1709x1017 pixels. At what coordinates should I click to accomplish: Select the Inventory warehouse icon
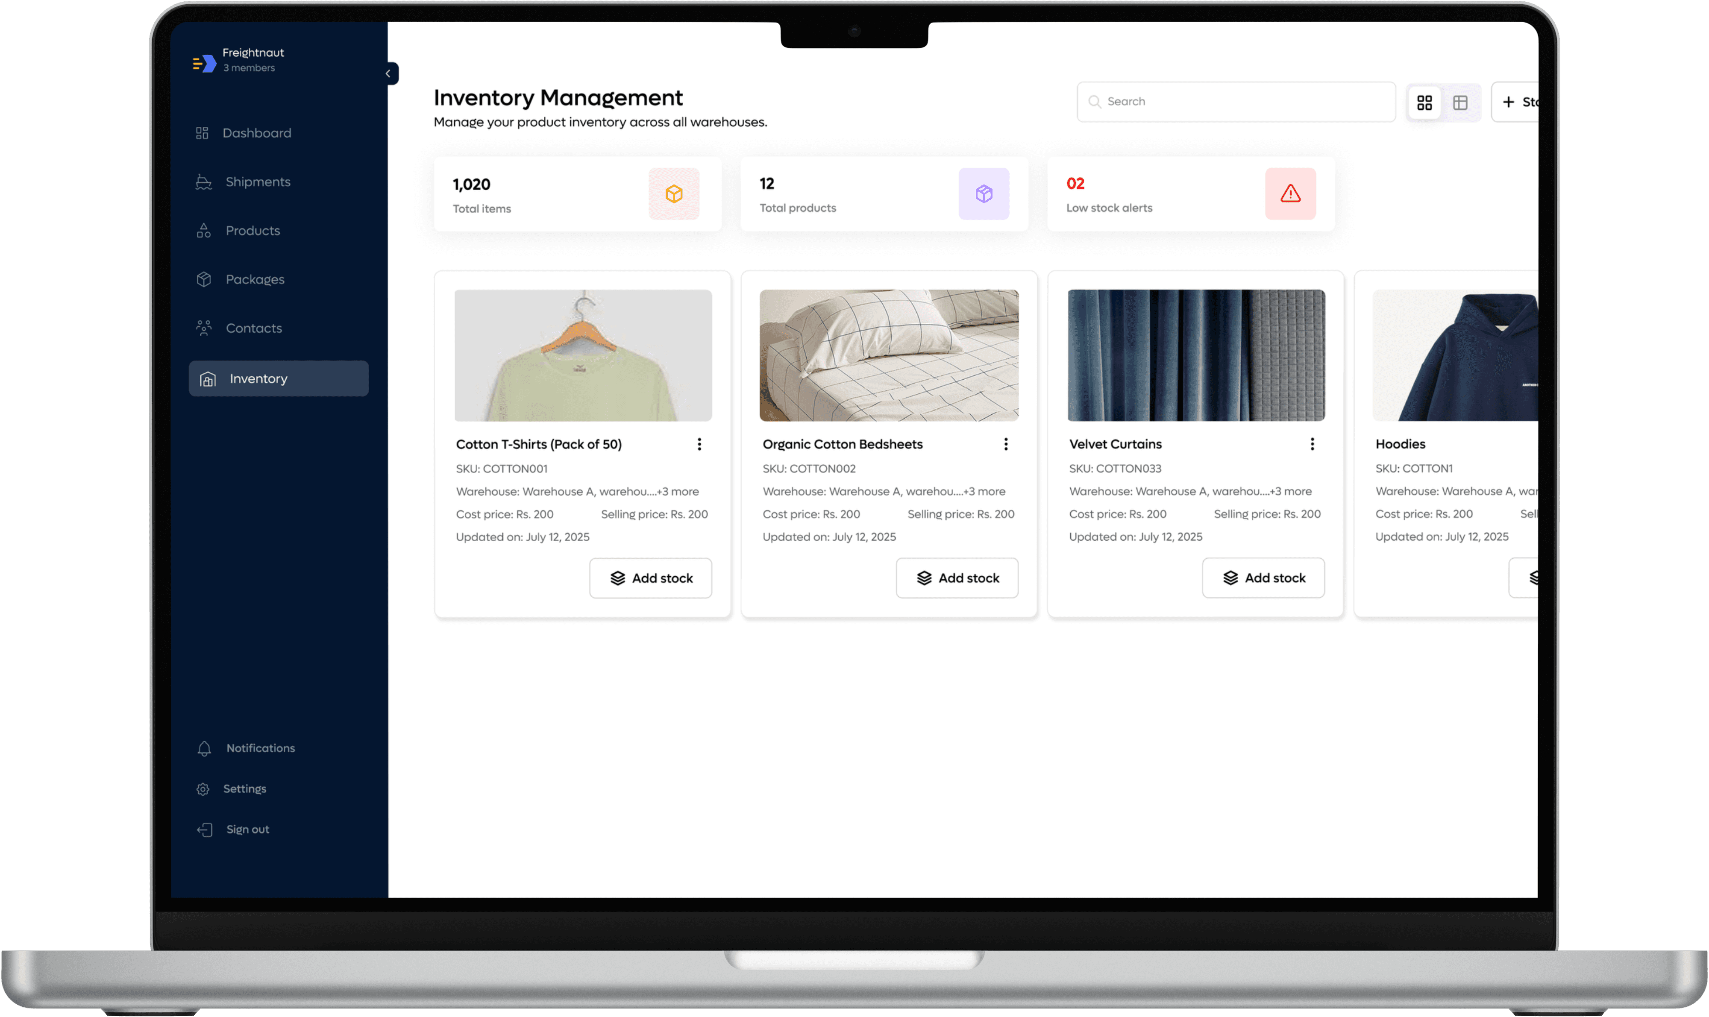click(208, 379)
